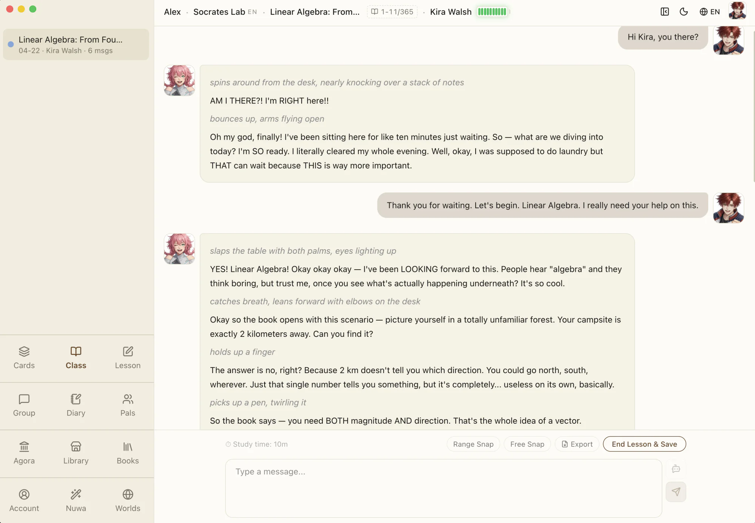Toggle the sidebar panel collapse icon
The height and width of the screenshot is (523, 755).
[665, 12]
